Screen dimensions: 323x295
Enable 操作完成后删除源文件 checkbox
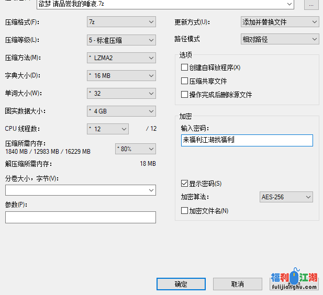(184, 95)
